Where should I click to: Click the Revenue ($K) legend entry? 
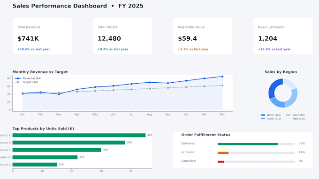point(28,78)
